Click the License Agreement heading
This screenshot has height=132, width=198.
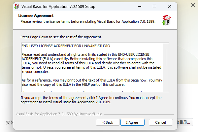coord(36,16)
